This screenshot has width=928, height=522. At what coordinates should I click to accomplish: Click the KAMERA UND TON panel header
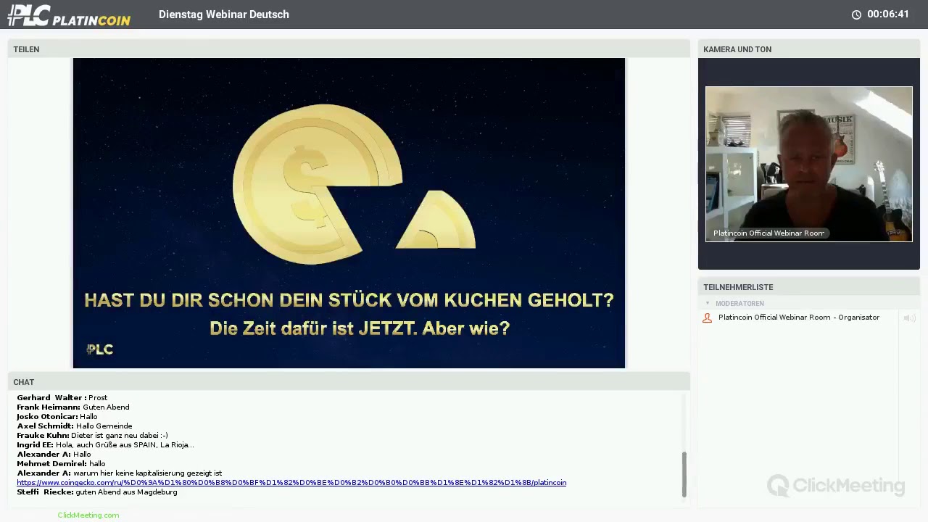tap(808, 49)
